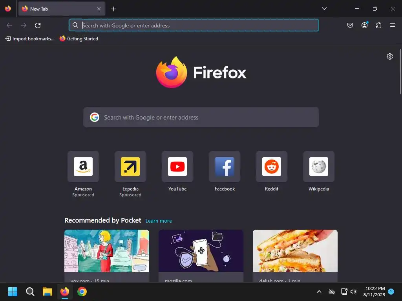Expand hidden system tray icons chevron
Viewport: 402px width, 301px height.
point(319,292)
